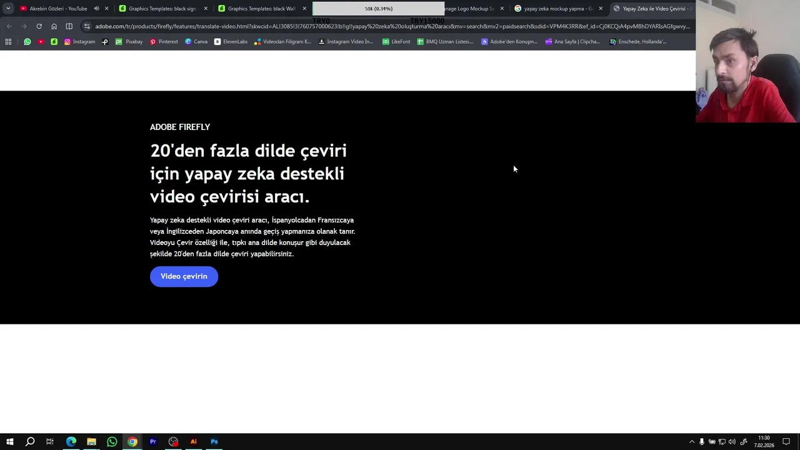Open the Ana Sayfa | Clipcha... bookmark

572,42
